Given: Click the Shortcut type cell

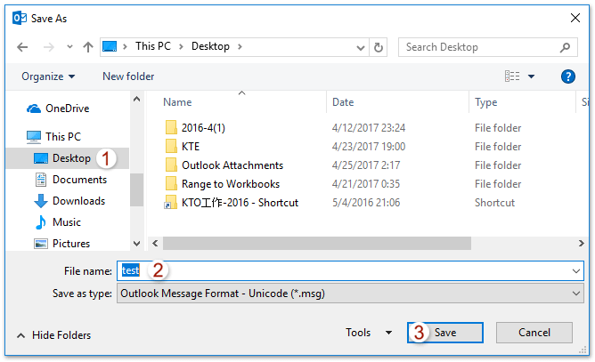Looking at the screenshot, I should point(494,203).
